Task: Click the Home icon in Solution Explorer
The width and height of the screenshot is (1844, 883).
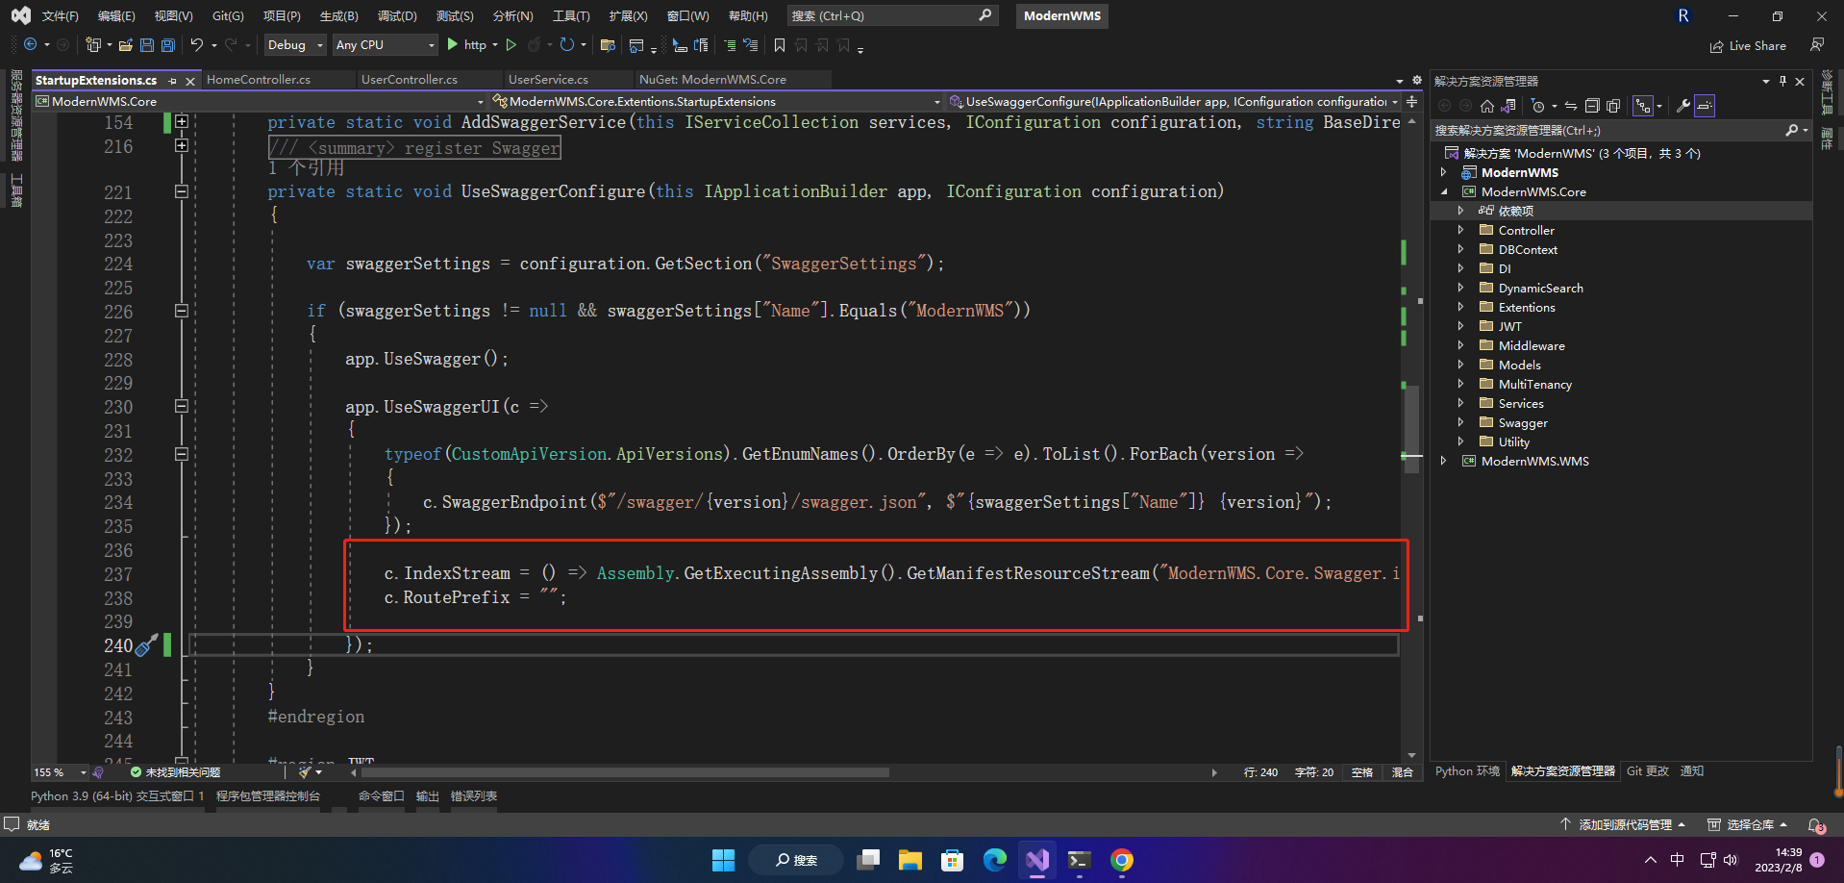Action: point(1487,106)
